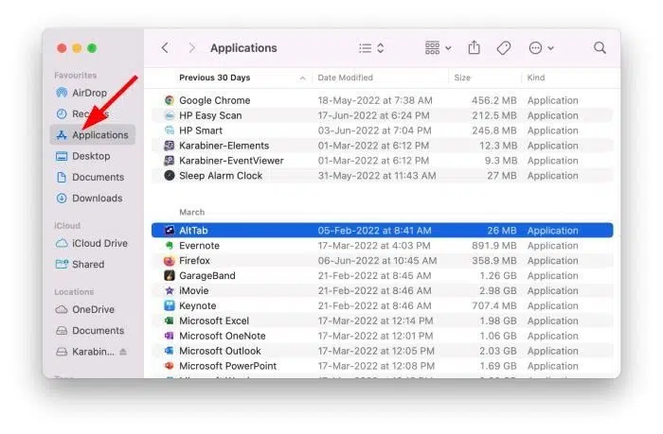
Task: Select the Karabin... volume in the sidebar
Action: 85,351
